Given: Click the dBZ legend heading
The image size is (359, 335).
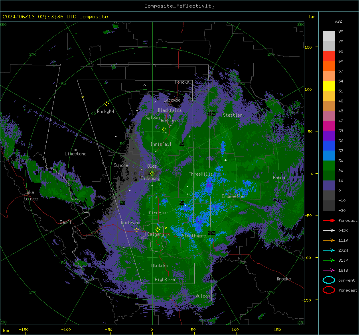Looking at the screenshot, I should point(338,22).
